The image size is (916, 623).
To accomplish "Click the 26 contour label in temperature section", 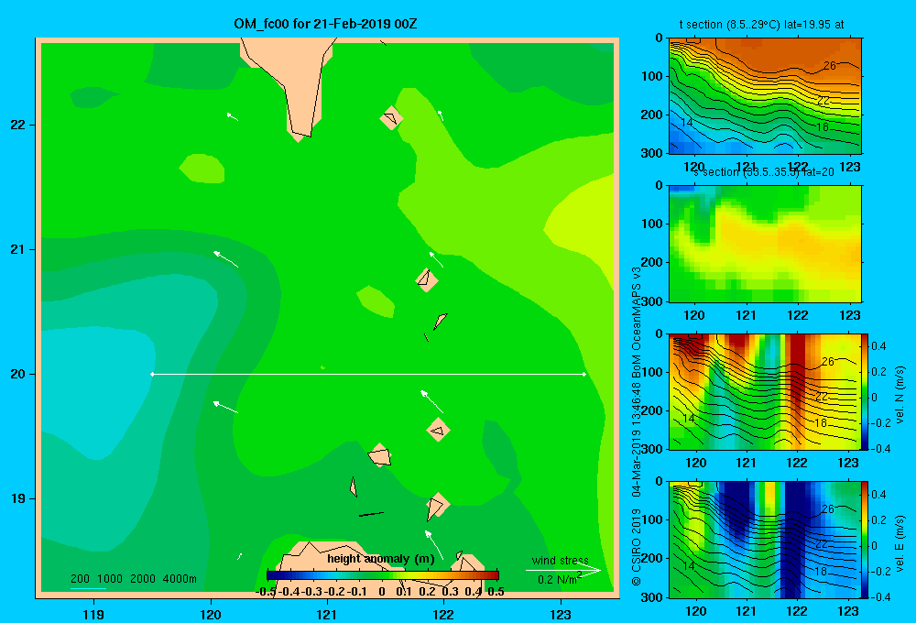I will tap(830, 66).
